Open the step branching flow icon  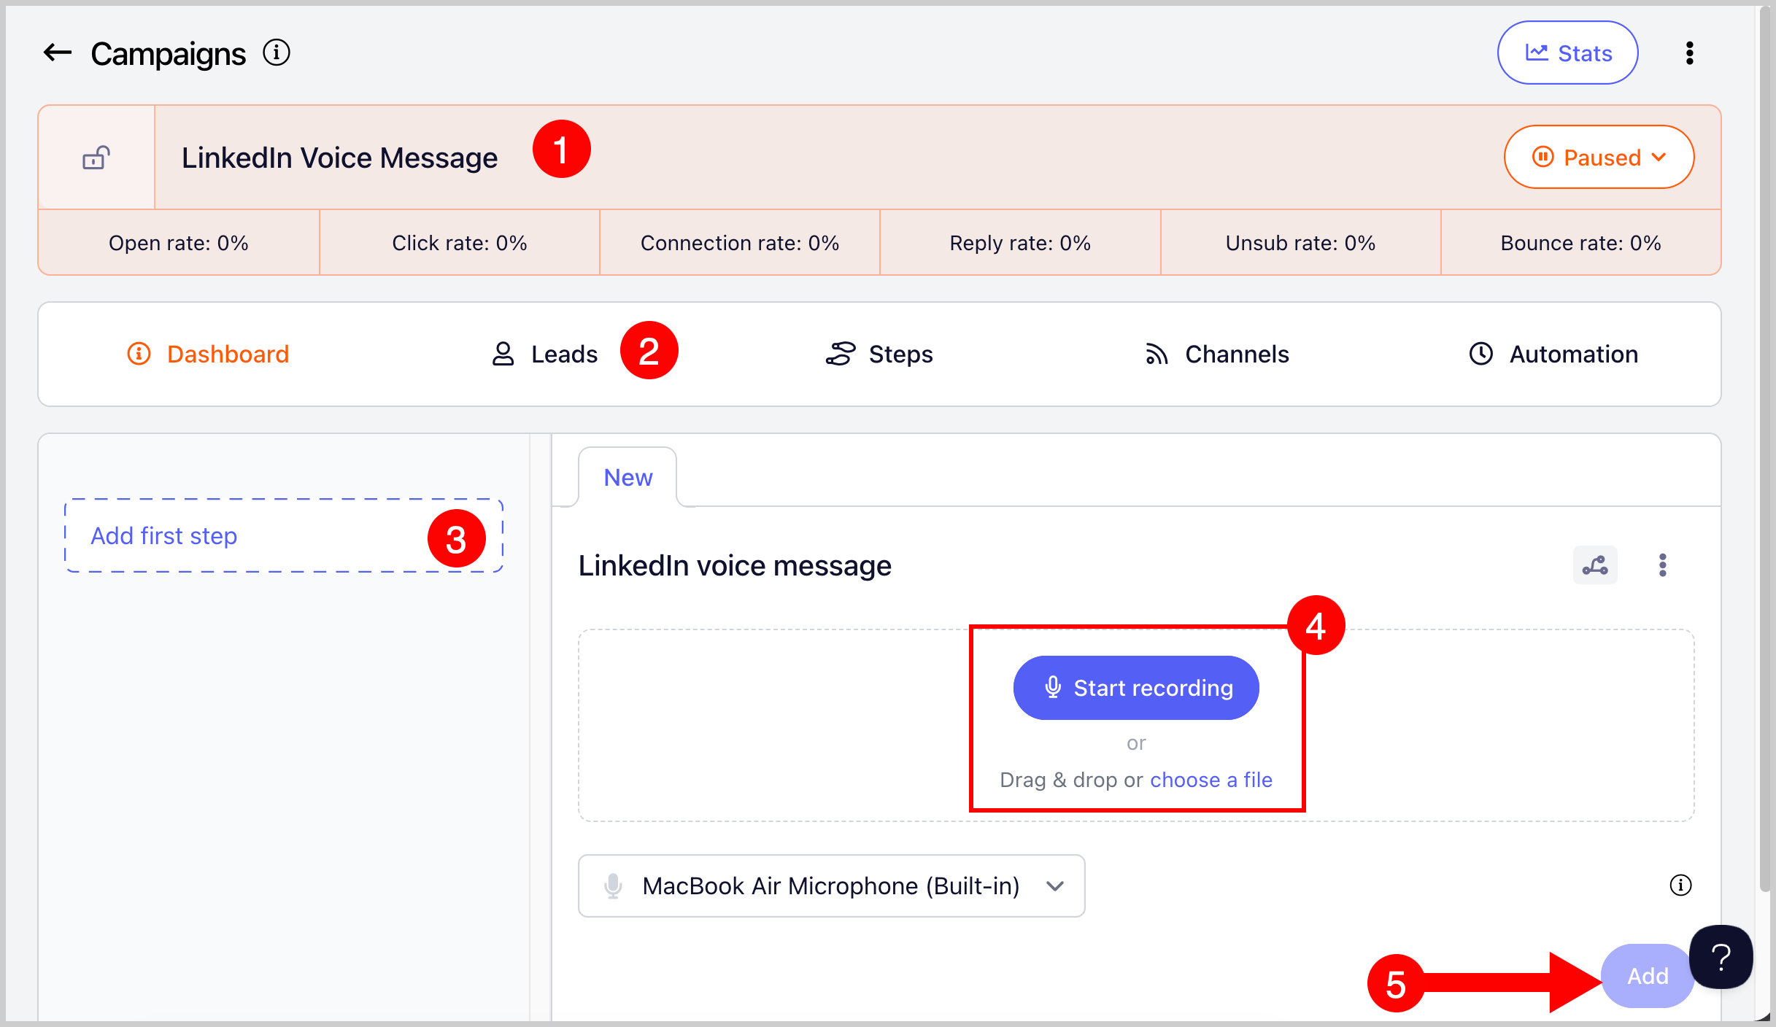click(x=1595, y=565)
